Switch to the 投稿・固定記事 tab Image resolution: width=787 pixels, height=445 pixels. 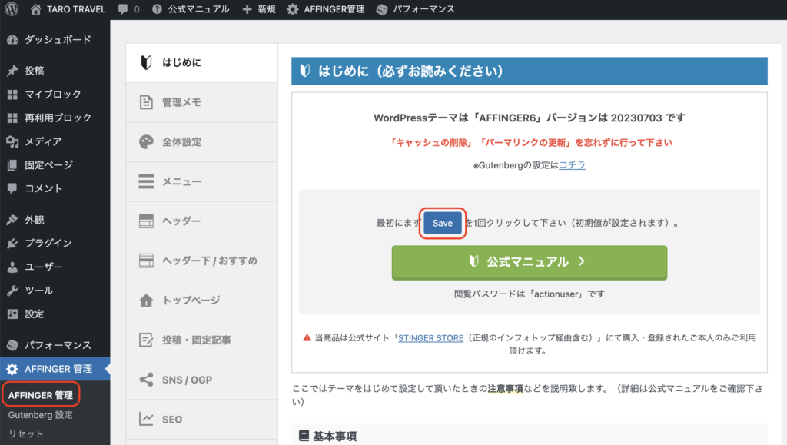pyautogui.click(x=202, y=340)
